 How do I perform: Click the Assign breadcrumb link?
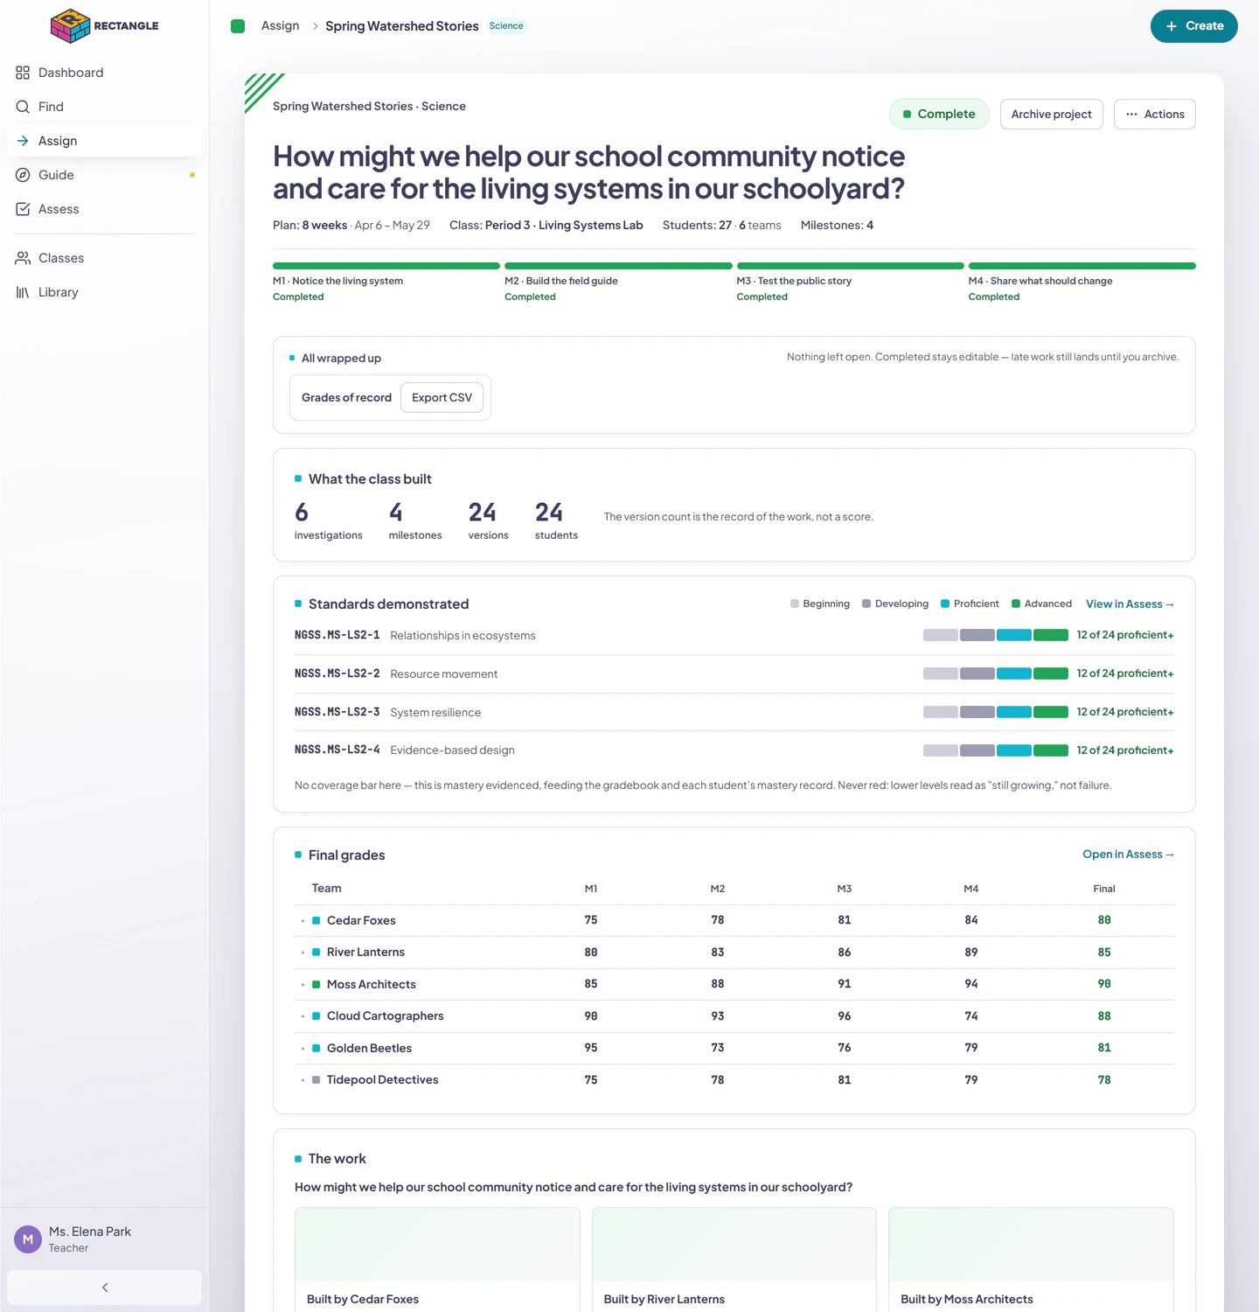[x=280, y=26]
